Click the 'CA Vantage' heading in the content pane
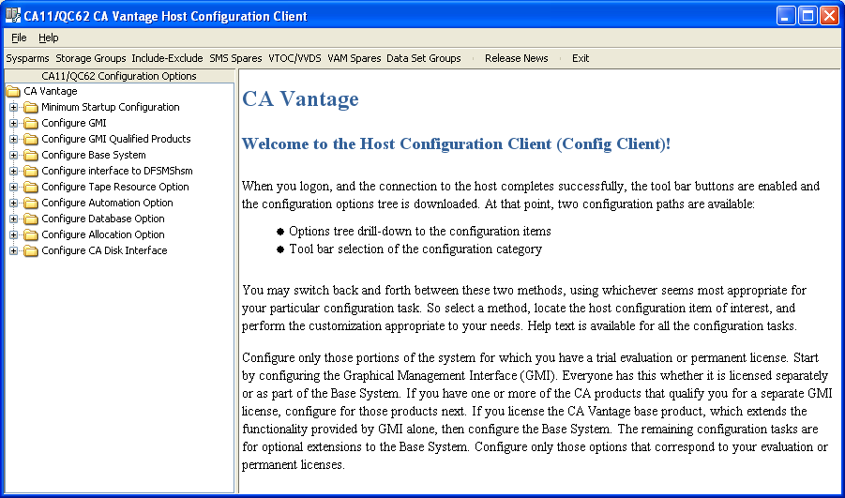This screenshot has width=845, height=498. (x=300, y=99)
